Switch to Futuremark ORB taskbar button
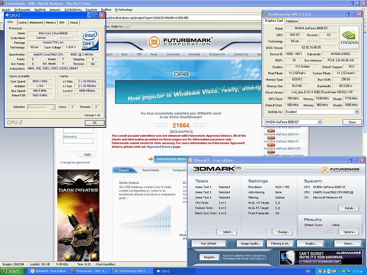Image resolution: width=367 pixels, height=275 pixels. click(91, 271)
